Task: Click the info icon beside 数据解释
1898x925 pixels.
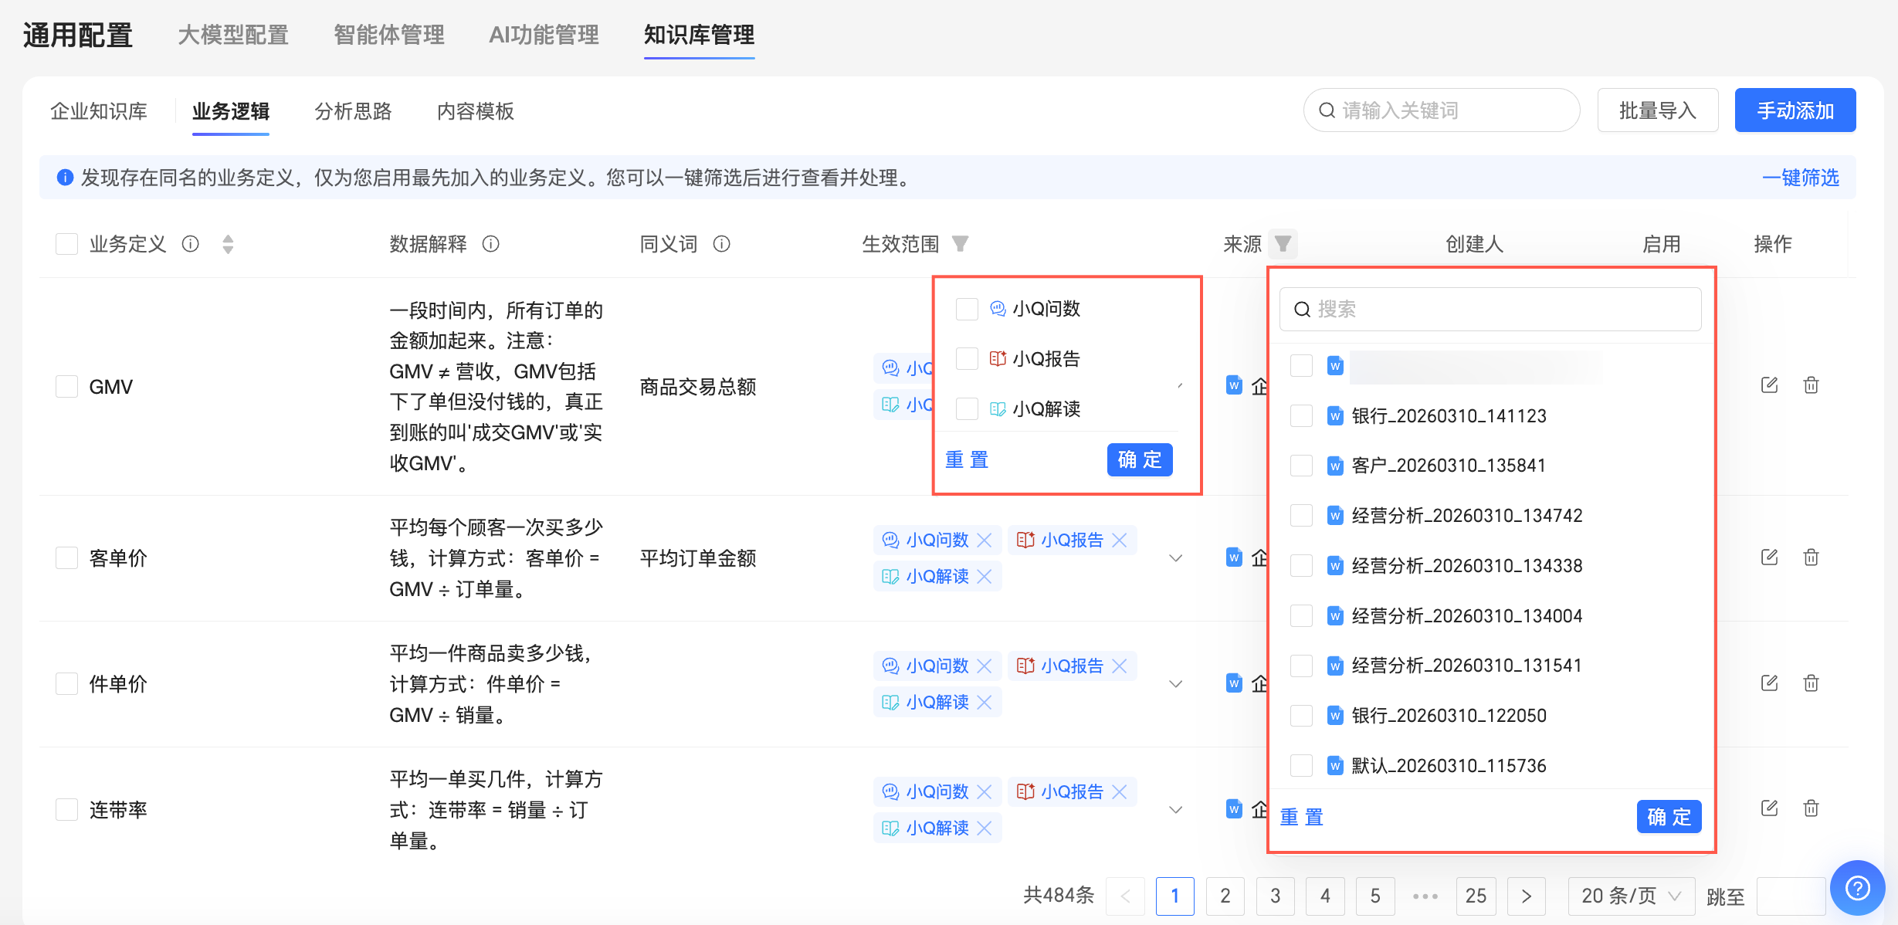Action: pos(490,244)
